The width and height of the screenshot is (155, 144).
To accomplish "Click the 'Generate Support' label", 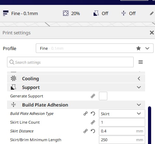I will [27, 96].
